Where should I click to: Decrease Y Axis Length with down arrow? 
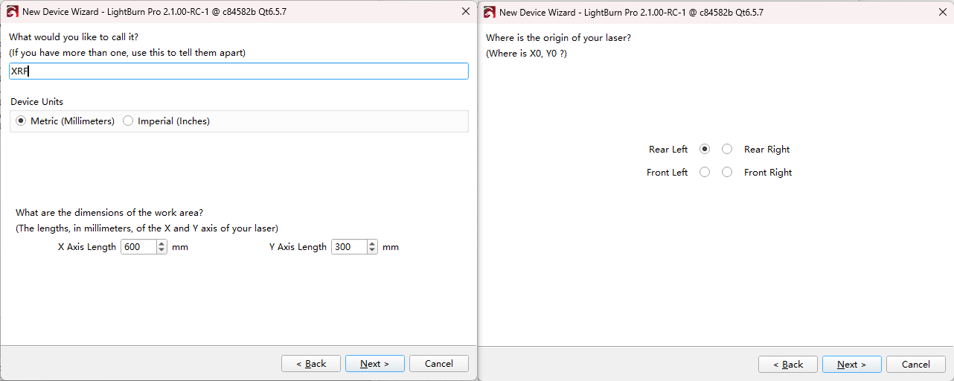click(373, 250)
